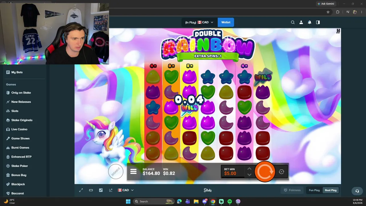Click the Slots sidebar icon
The image size is (366, 206).
[x=8, y=111]
